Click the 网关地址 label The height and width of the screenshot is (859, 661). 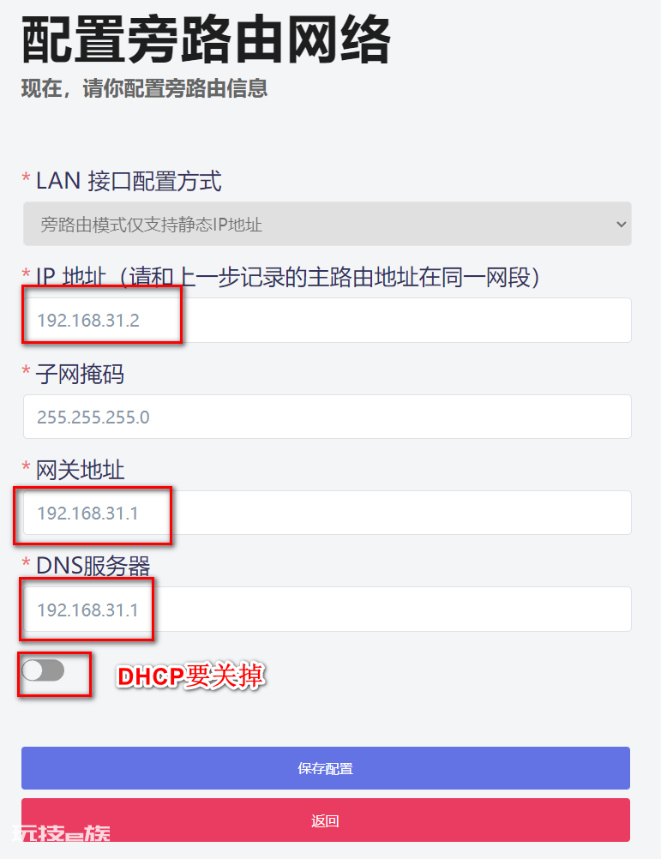80,470
